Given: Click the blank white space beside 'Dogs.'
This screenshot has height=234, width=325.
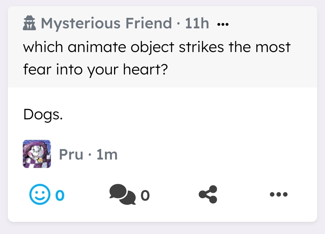Looking at the screenshot, I should coord(187,115).
